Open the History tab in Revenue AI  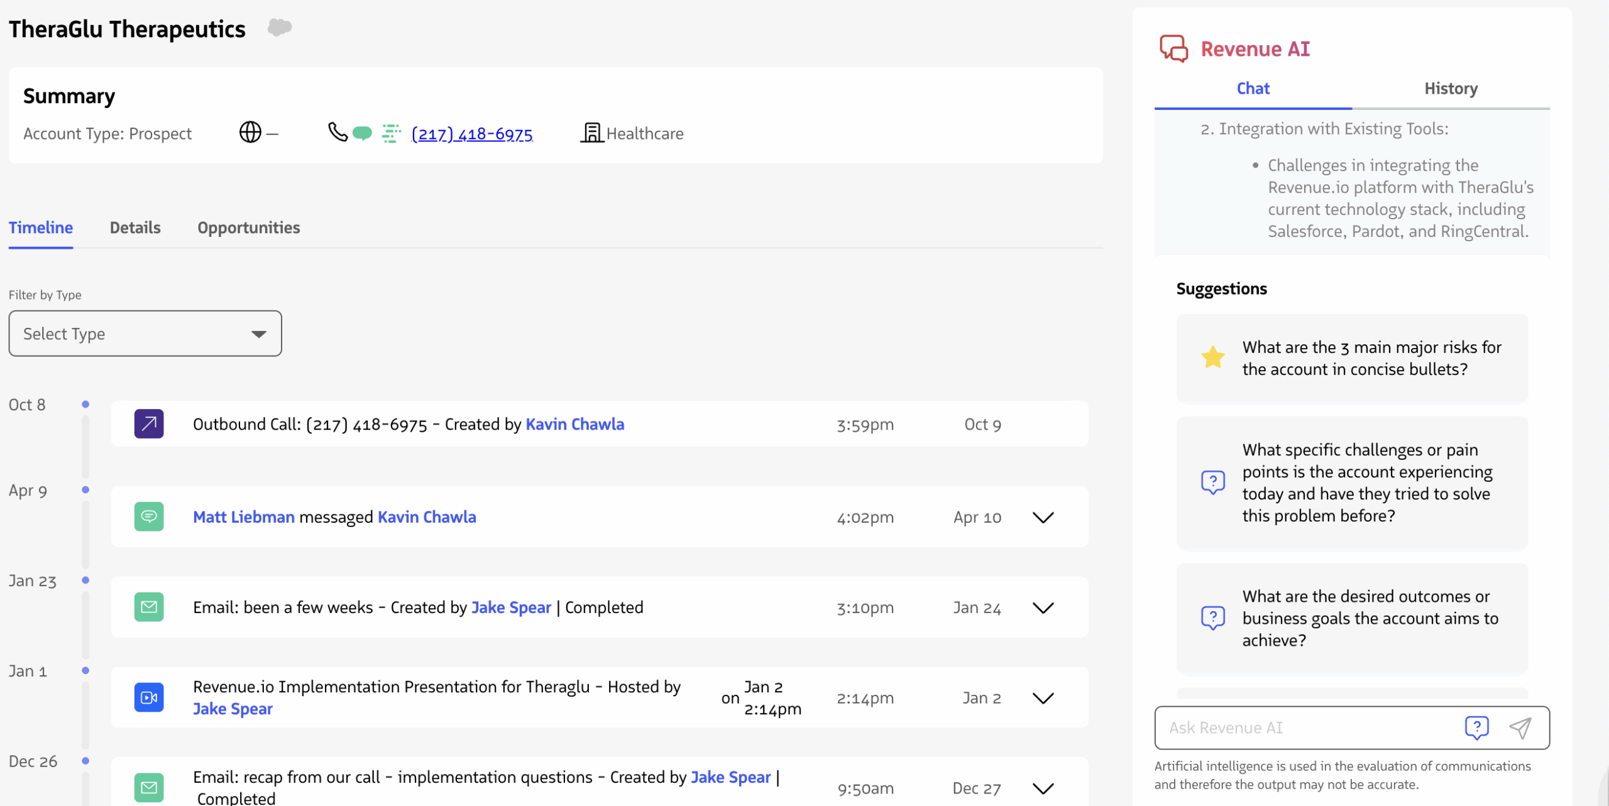[x=1450, y=89]
